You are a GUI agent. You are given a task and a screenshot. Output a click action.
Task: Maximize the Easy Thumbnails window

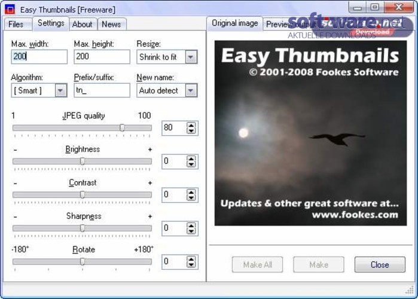[x=375, y=7]
